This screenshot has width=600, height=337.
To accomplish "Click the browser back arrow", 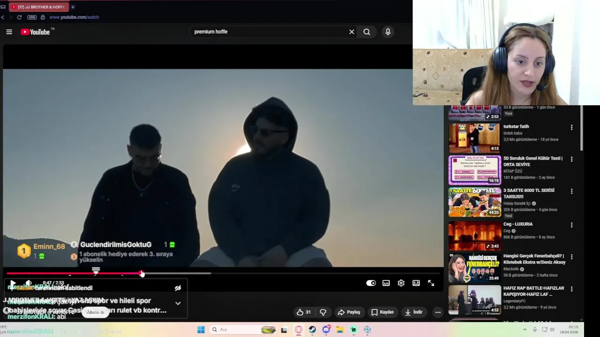I will (3, 17).
